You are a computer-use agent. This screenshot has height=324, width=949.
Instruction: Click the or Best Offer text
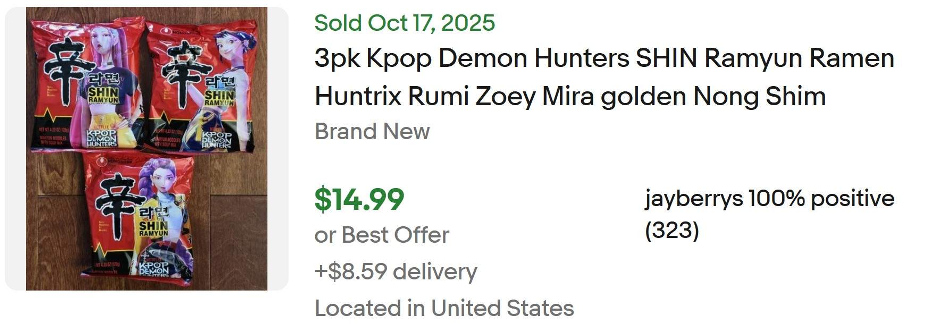pos(382,235)
